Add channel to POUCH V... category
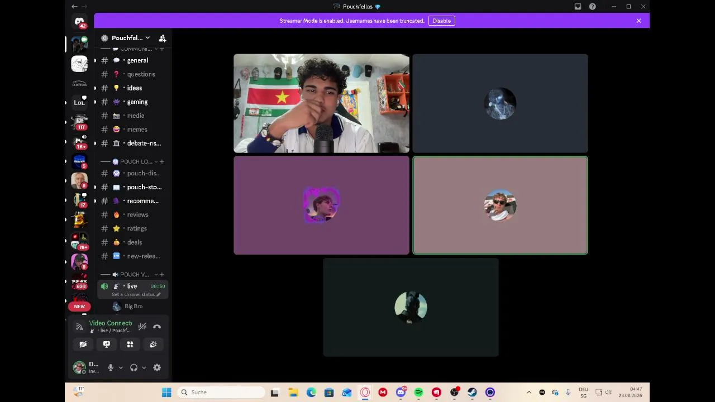Screen dimensions: 715x402 click(162, 275)
